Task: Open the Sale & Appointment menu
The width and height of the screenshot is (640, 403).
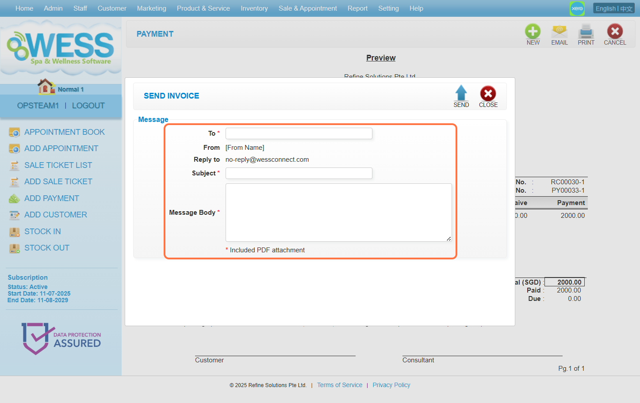Action: 307,8
